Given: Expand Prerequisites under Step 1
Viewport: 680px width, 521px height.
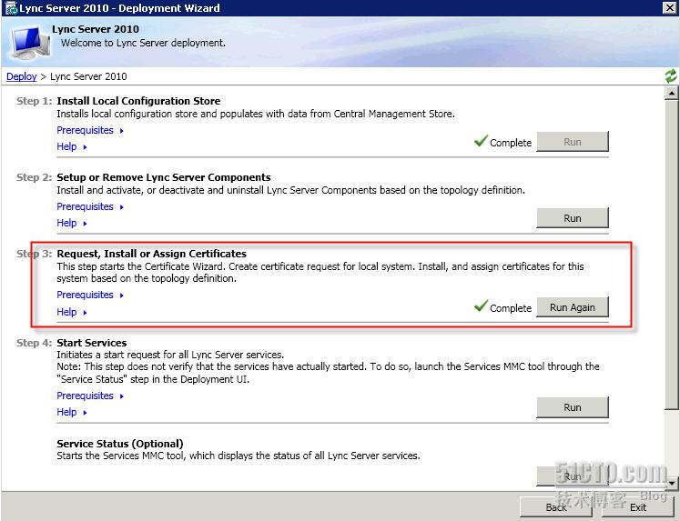Looking at the screenshot, I should pos(90,130).
